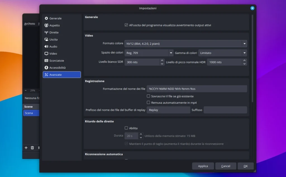Click the Audio speaker icon

(x=46, y=46)
